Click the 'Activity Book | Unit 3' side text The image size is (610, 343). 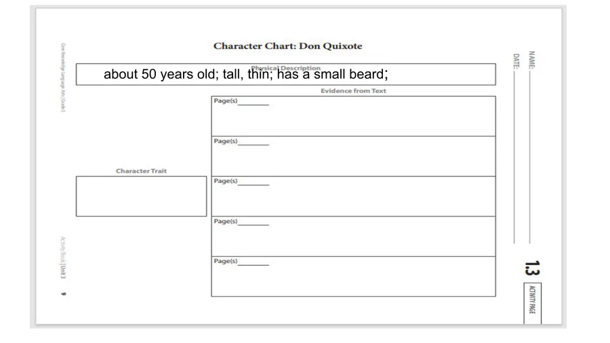pos(62,258)
